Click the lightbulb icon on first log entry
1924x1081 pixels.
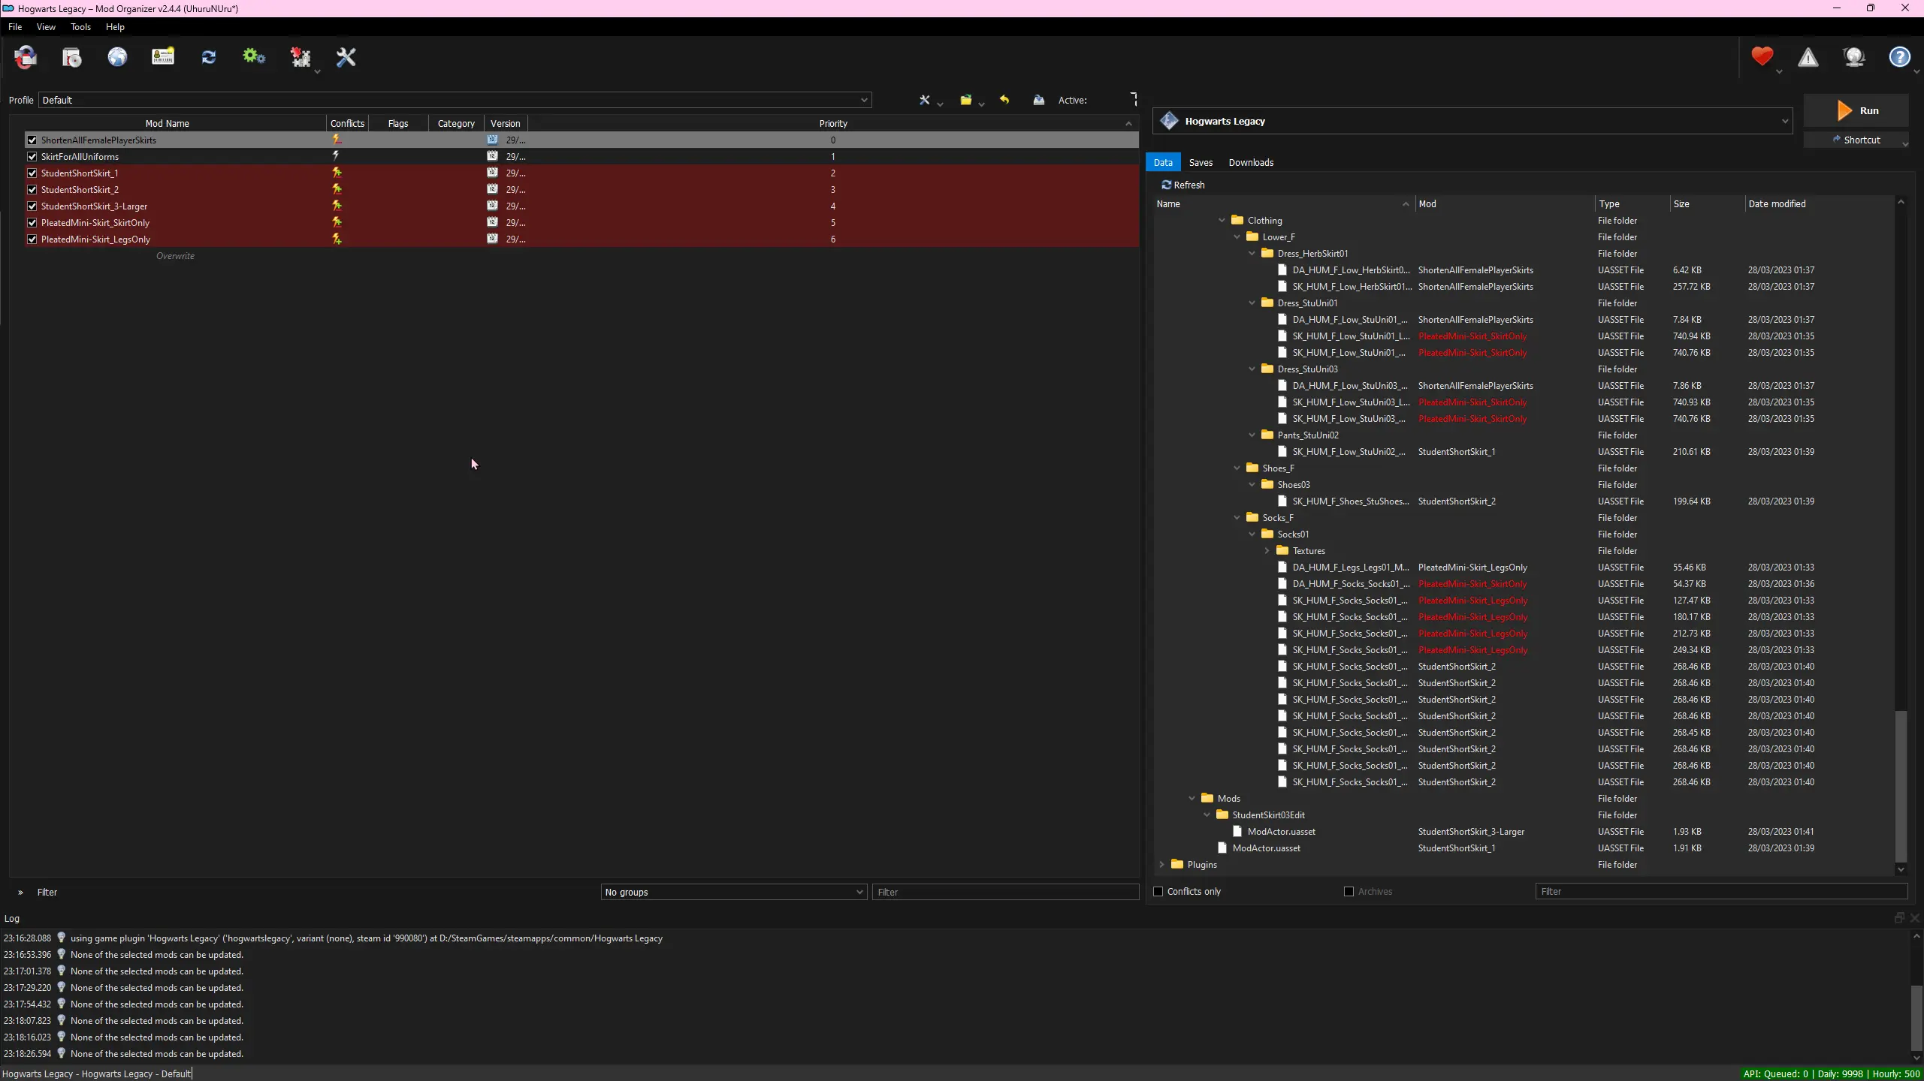point(62,938)
